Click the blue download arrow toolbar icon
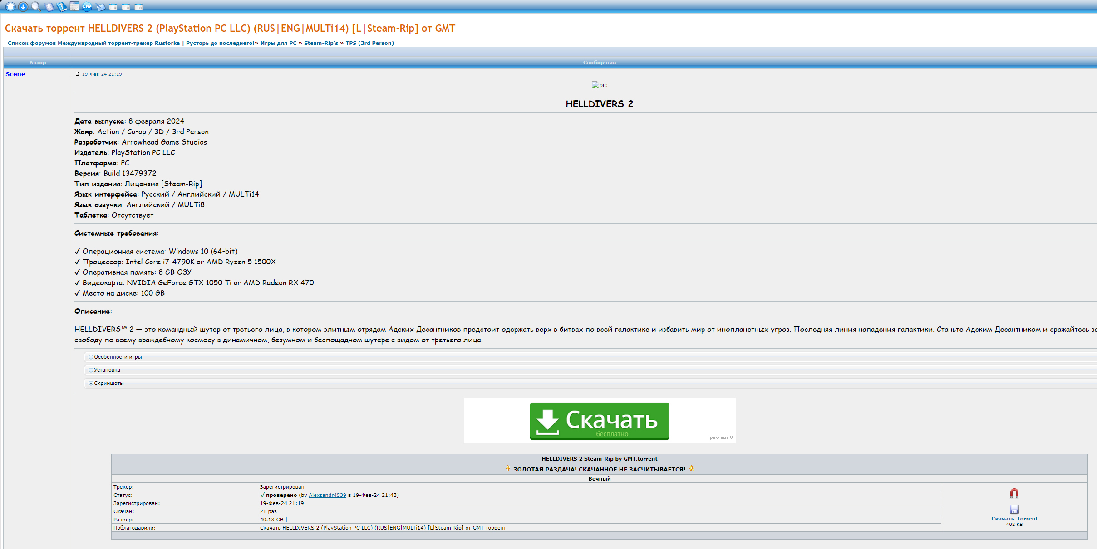This screenshot has height=549, width=1097. [x=23, y=6]
